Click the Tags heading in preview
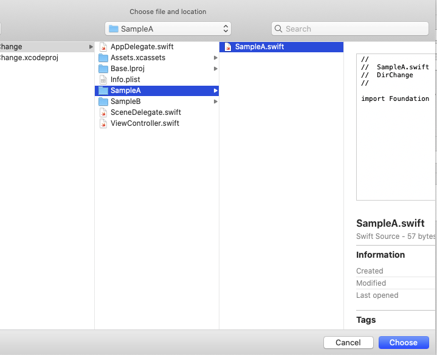 [366, 320]
